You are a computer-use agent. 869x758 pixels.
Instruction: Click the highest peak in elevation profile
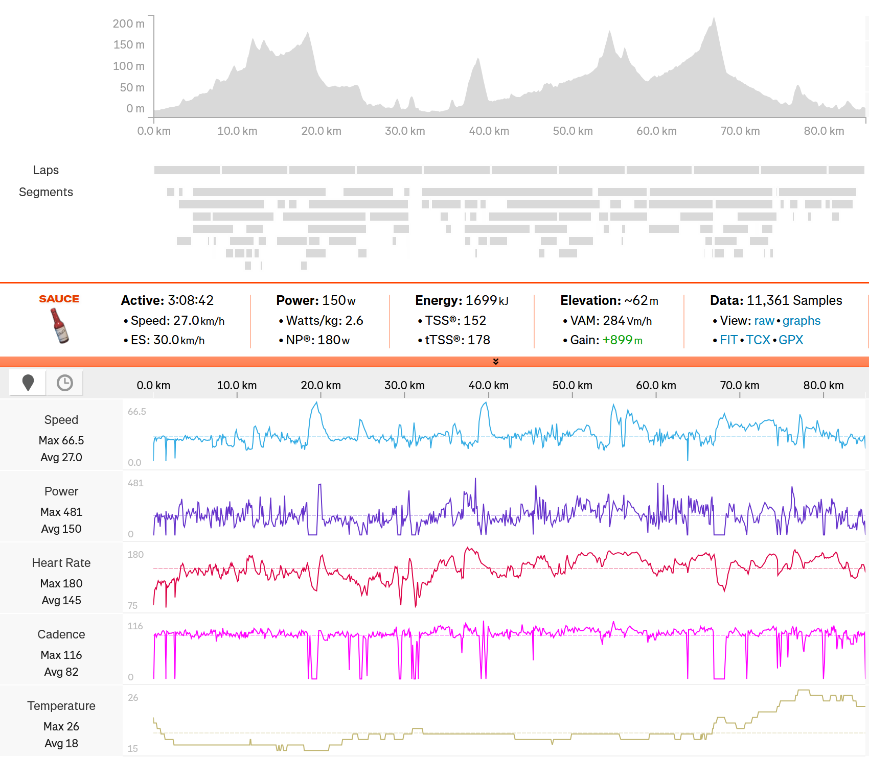point(714,20)
